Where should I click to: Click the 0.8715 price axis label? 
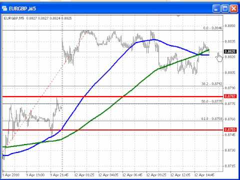pos(230,166)
